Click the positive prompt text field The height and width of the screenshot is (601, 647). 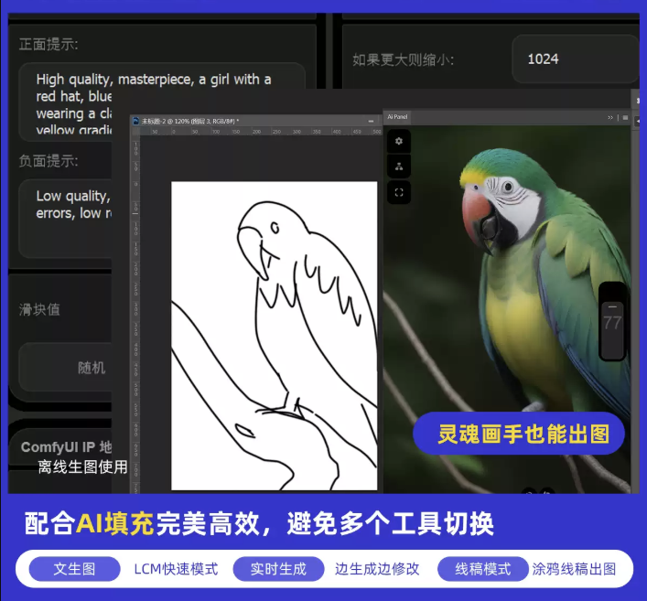[162, 102]
